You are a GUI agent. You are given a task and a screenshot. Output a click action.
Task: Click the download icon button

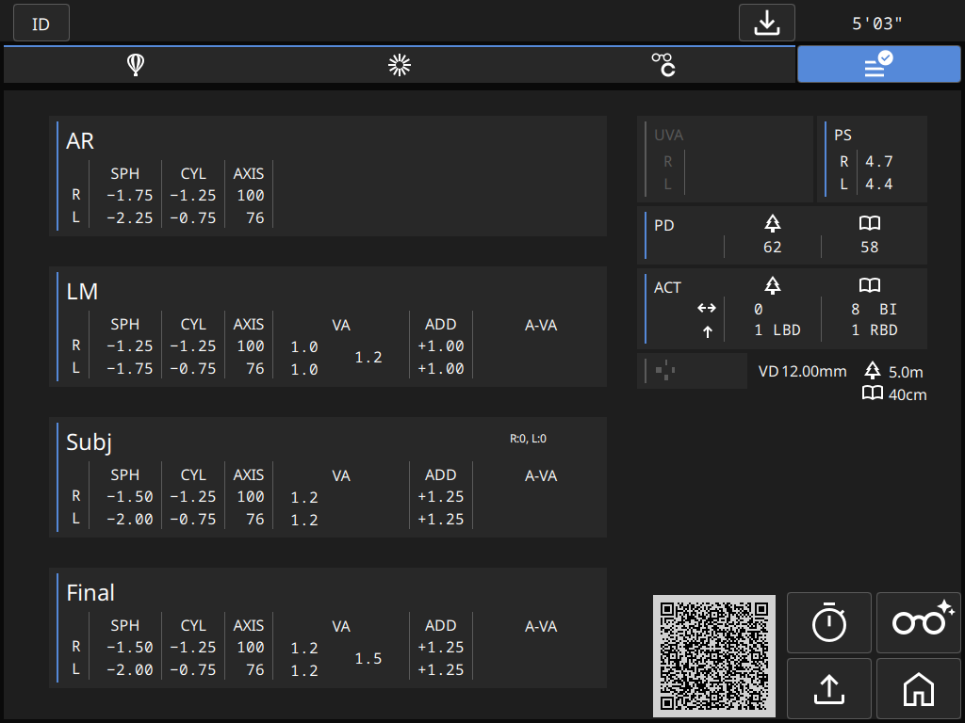click(766, 24)
